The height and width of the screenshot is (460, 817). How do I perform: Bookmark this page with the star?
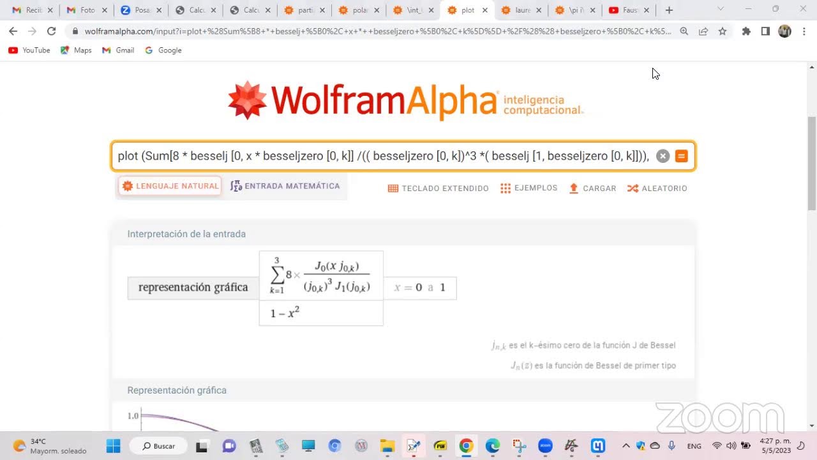pyautogui.click(x=723, y=31)
